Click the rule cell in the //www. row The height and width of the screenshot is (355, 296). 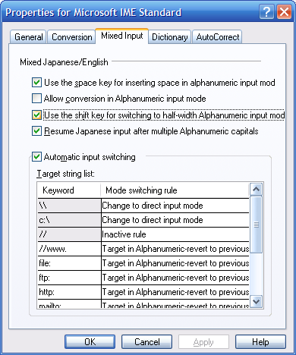point(175,249)
